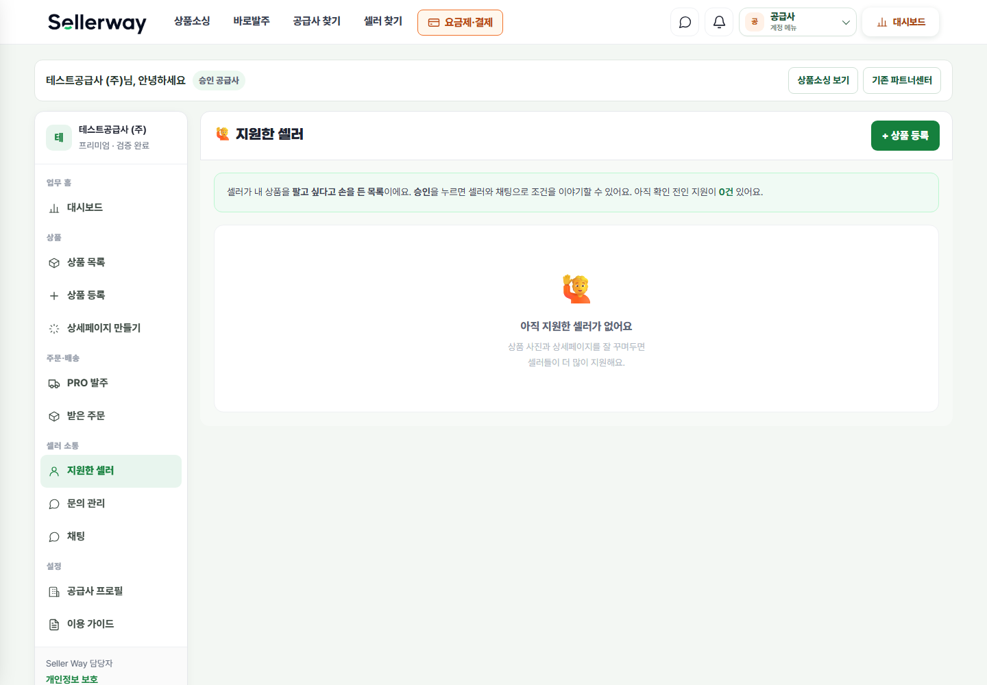
Task: Click the 아직 지원한 셀러가 없어요 message
Action: point(576,326)
